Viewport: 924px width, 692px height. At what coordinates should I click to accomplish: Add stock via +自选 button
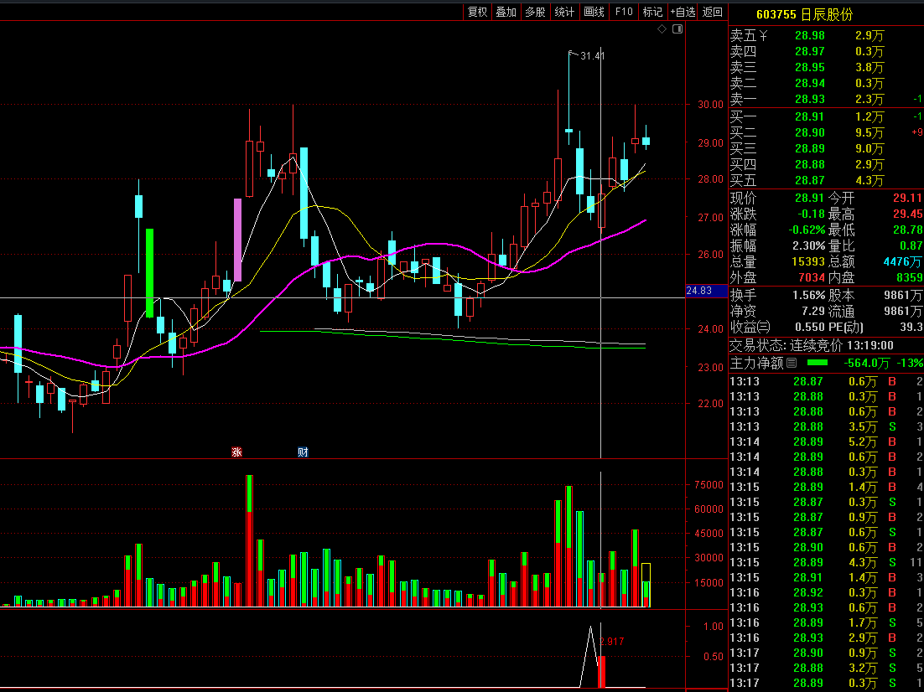(683, 12)
